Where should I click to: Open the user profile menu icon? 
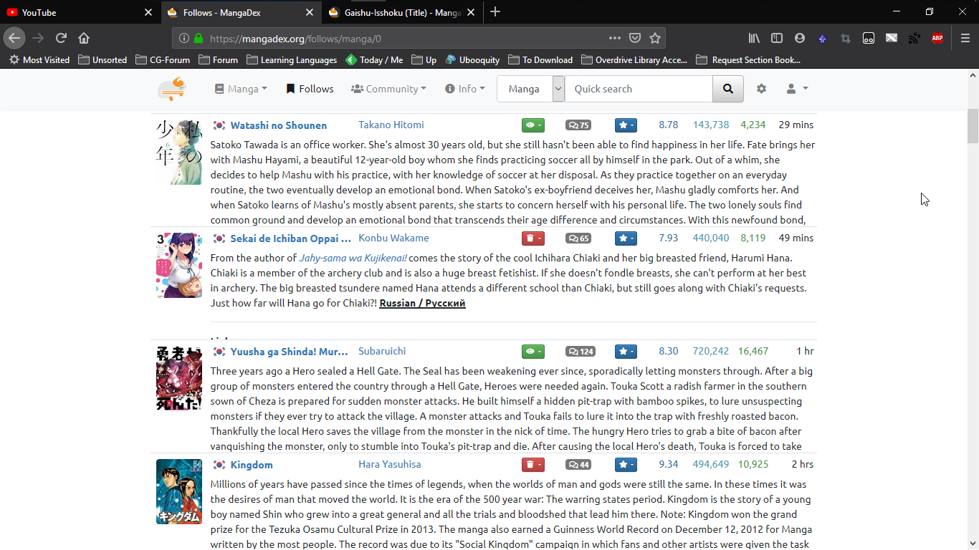point(796,89)
